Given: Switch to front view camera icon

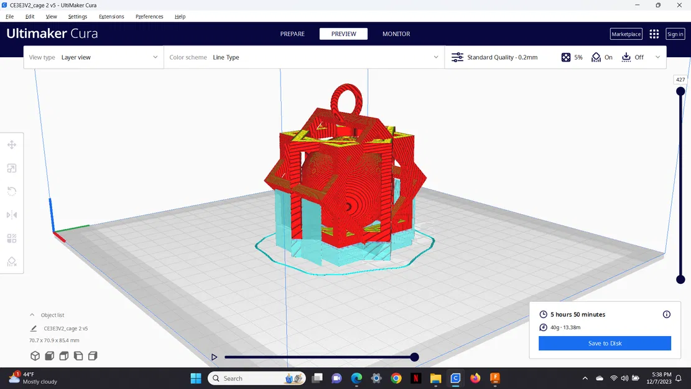Looking at the screenshot, I should pyautogui.click(x=49, y=355).
